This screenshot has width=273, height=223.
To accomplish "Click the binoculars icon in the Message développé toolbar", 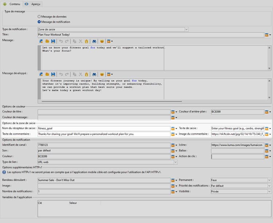I will click(94, 74).
